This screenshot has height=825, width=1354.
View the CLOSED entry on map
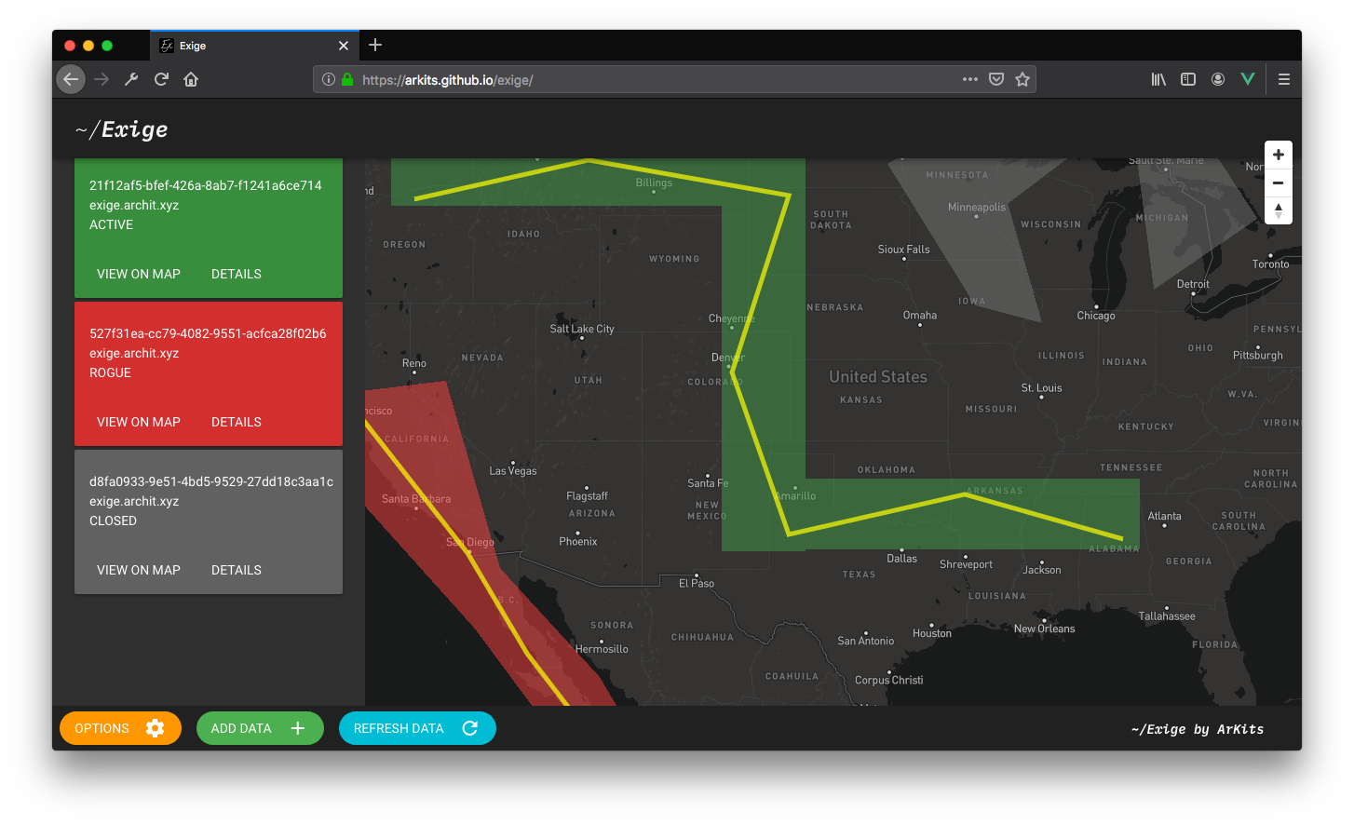[x=139, y=570]
